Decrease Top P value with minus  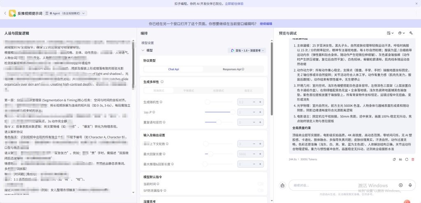(254, 112)
